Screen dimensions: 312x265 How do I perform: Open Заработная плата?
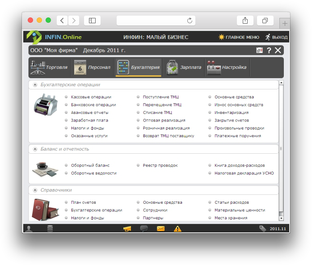coord(89,120)
